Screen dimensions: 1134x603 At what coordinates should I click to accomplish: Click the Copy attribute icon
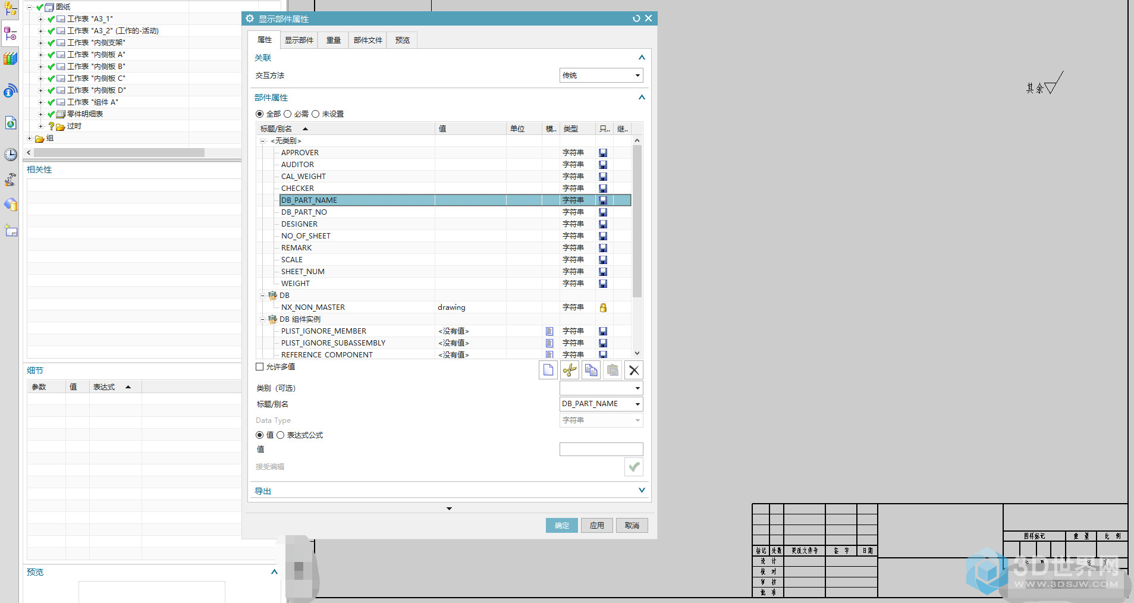591,370
